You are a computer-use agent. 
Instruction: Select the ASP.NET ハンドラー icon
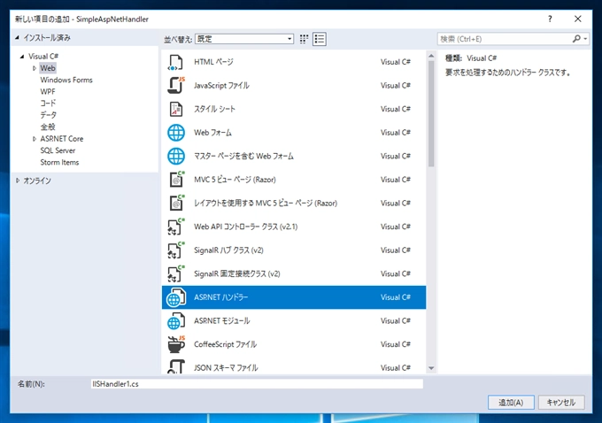click(176, 297)
